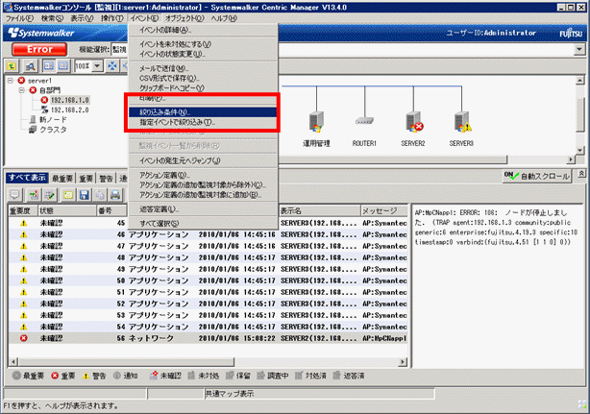
Task: Open the ファイル(F) menu
Action: (x=19, y=18)
